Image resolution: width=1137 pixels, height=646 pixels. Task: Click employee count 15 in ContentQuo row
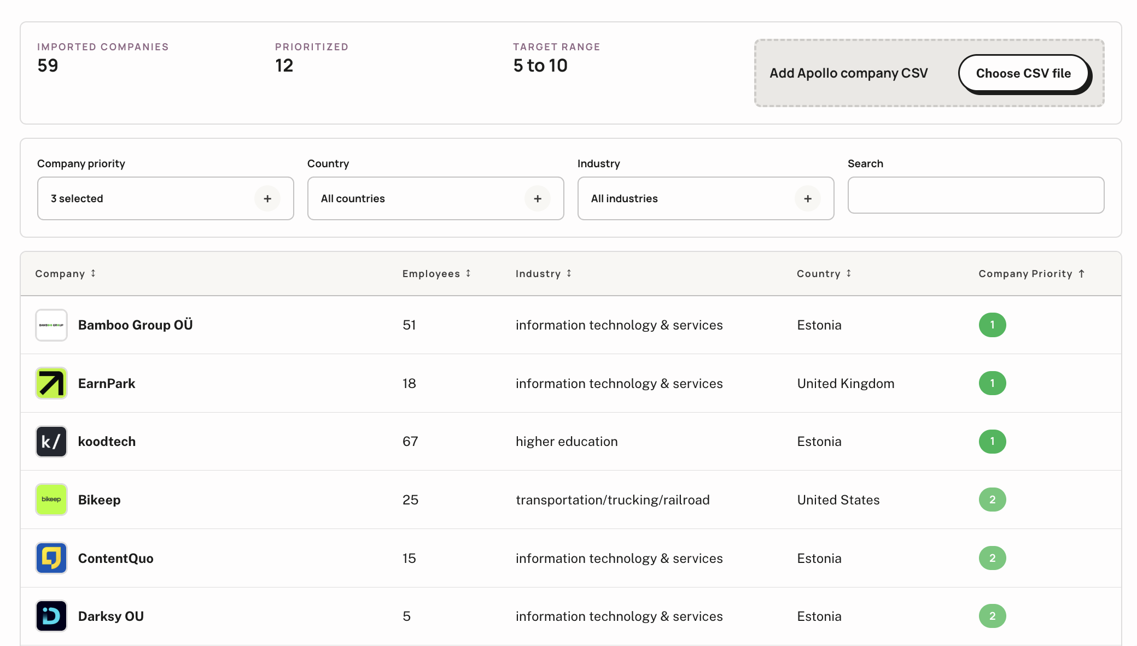click(x=410, y=558)
